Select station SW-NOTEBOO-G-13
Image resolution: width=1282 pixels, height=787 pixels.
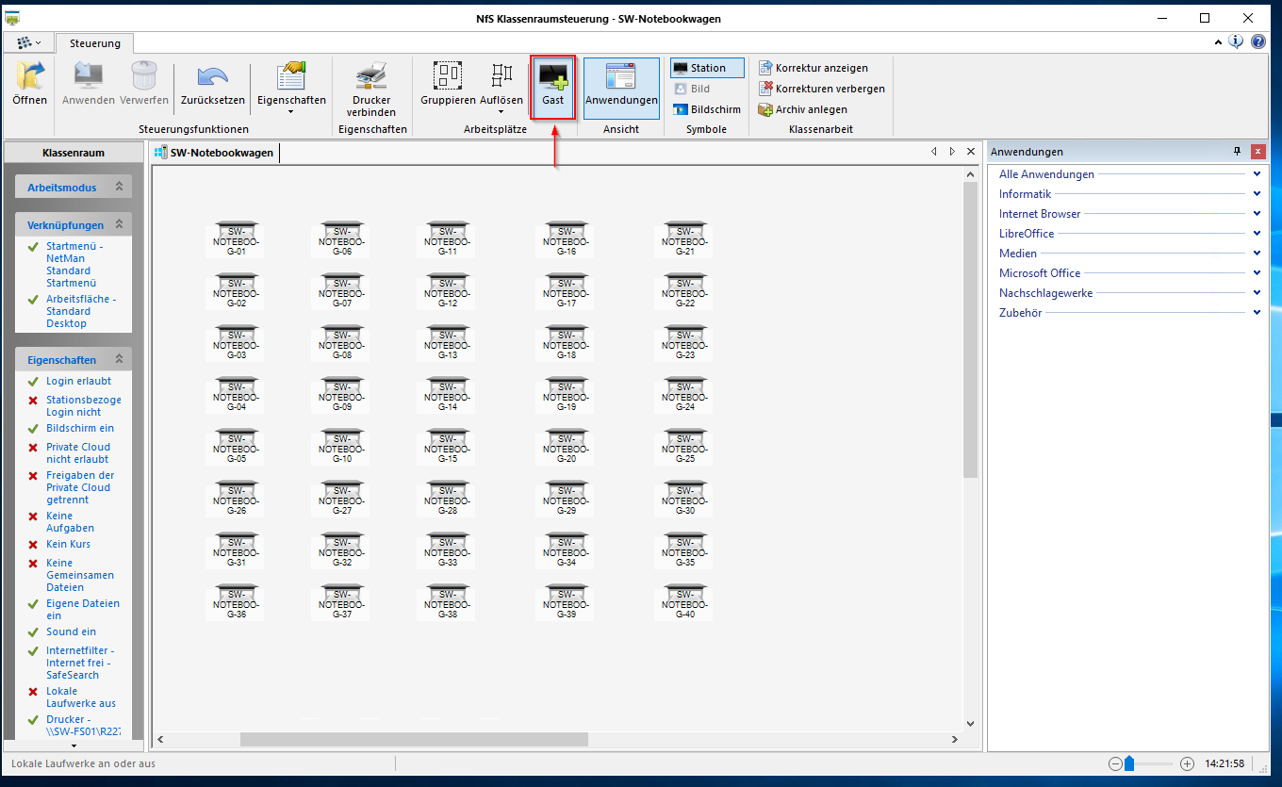pos(447,343)
